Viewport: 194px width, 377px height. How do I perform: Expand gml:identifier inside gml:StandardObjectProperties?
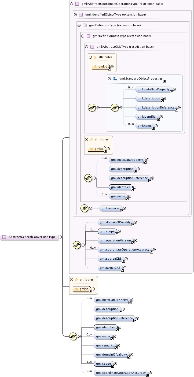click(161, 117)
